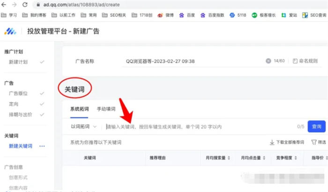Image resolution: width=328 pixels, height=192 pixels.
Task: Click the keyword input field
Action: pyautogui.click(x=197, y=127)
